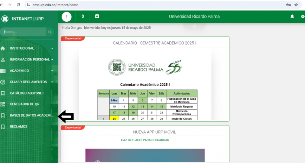Expand the Academico dropdown arrow
305x163 pixels.
52,71
